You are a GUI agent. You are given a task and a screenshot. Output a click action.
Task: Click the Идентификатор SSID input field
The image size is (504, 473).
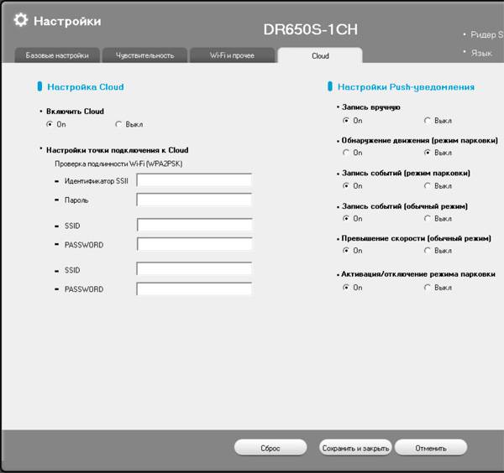click(194, 180)
